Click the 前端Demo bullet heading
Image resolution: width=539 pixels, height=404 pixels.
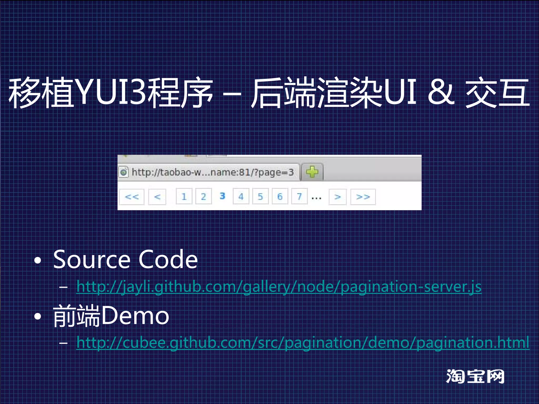(x=111, y=316)
